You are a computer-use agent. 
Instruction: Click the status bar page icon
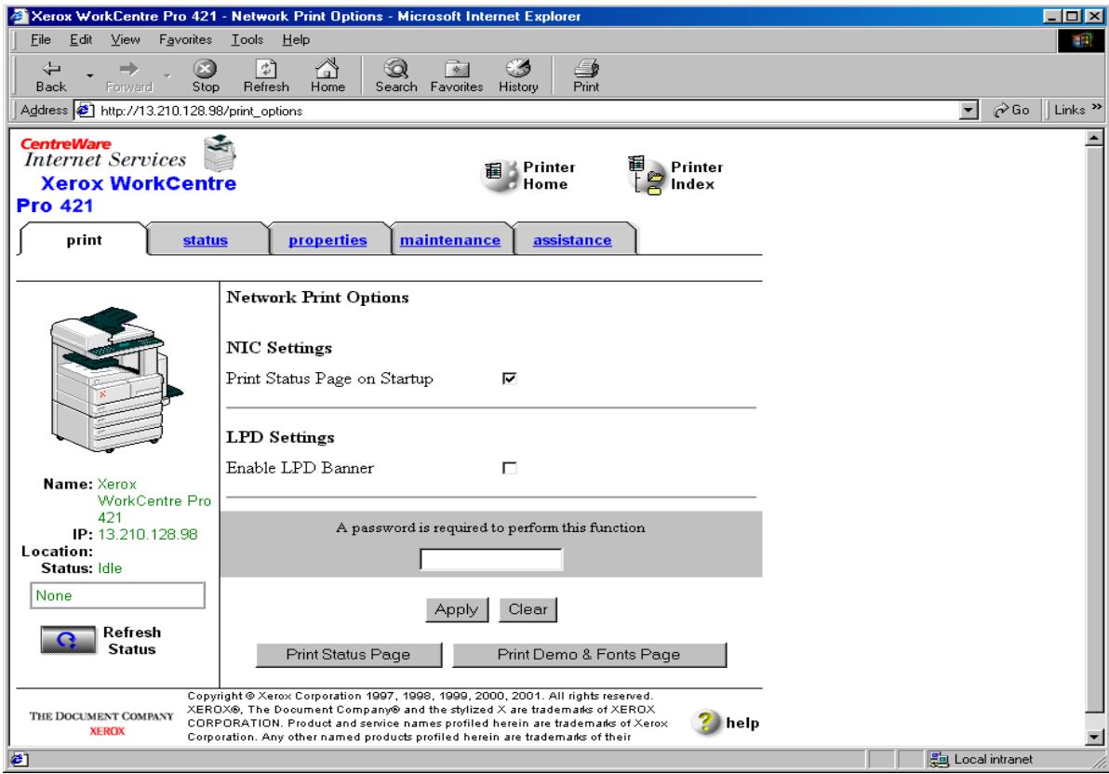point(20,760)
